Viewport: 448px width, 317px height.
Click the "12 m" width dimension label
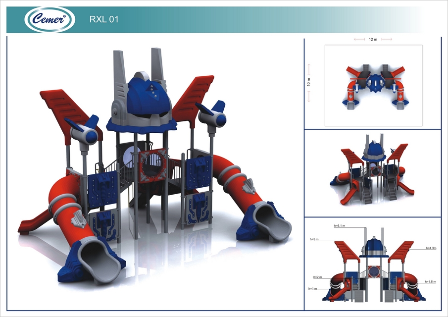pyautogui.click(x=373, y=39)
